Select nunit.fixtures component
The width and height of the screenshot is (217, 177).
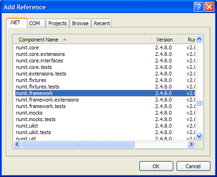[x=31, y=80]
